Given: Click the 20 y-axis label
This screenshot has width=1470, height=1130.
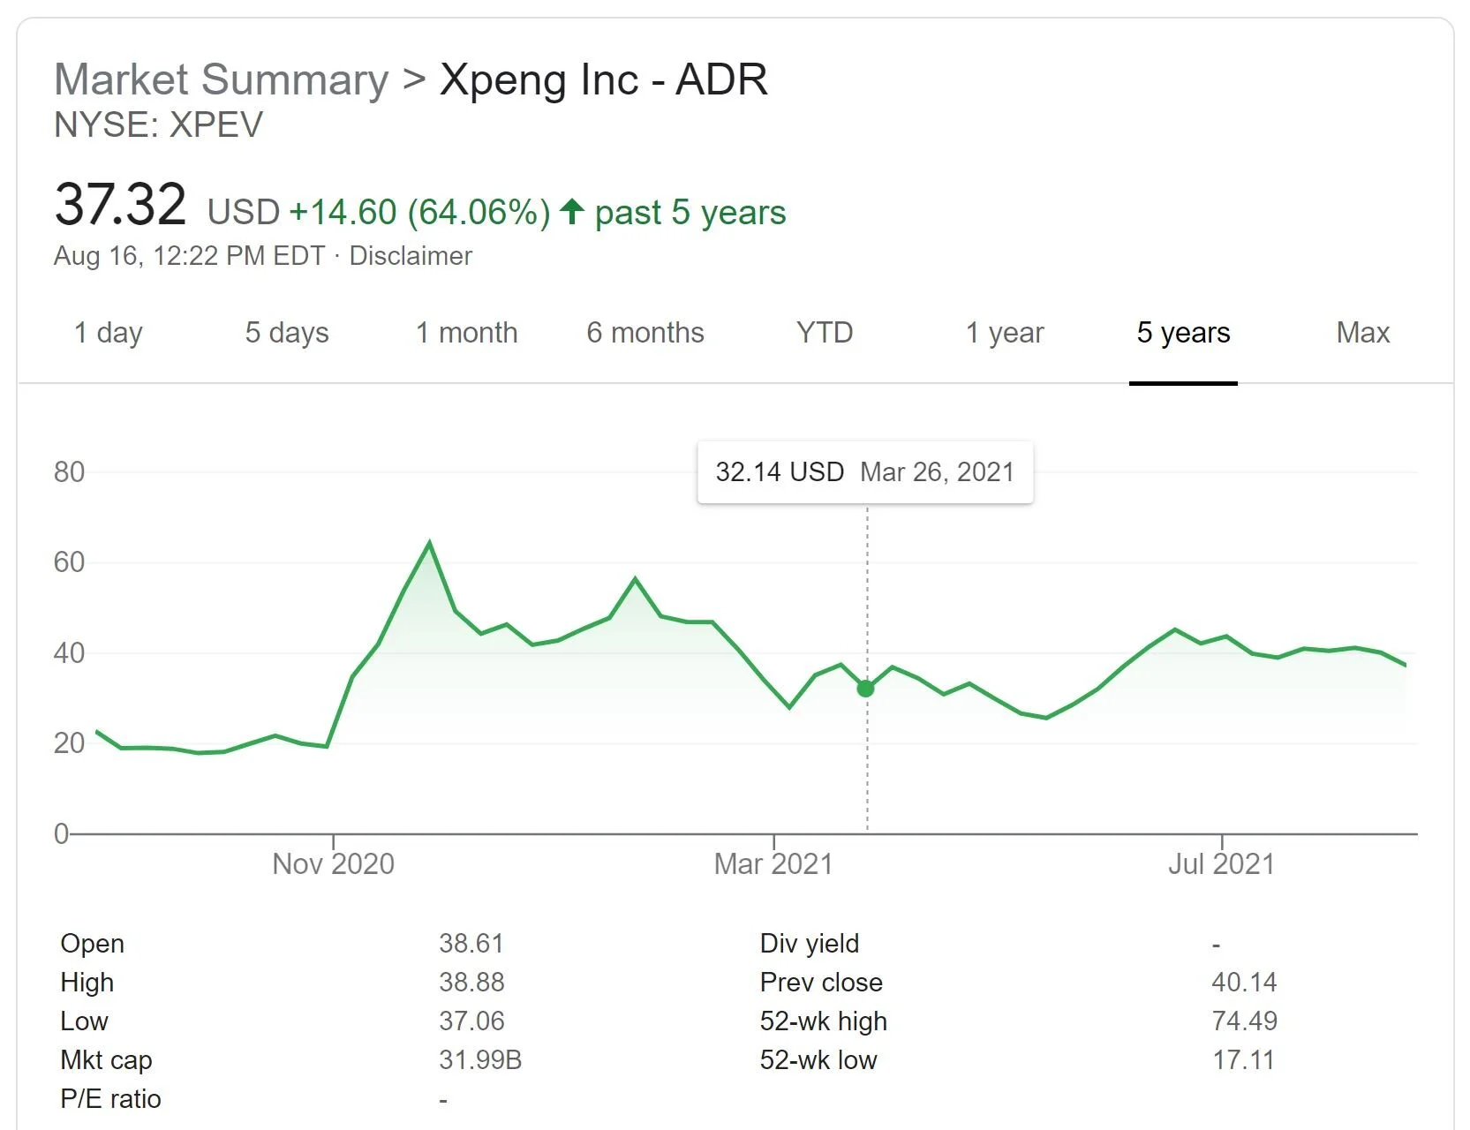Looking at the screenshot, I should pyautogui.click(x=69, y=743).
